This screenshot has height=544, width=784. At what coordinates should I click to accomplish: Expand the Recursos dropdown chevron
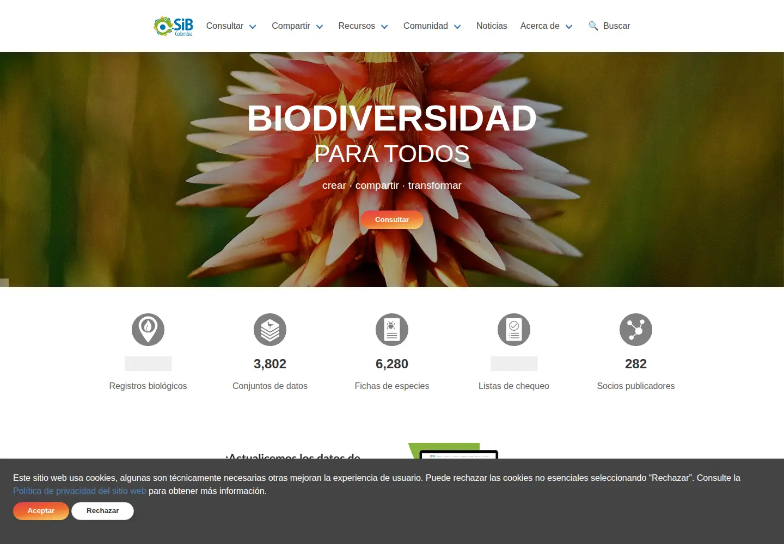(384, 27)
